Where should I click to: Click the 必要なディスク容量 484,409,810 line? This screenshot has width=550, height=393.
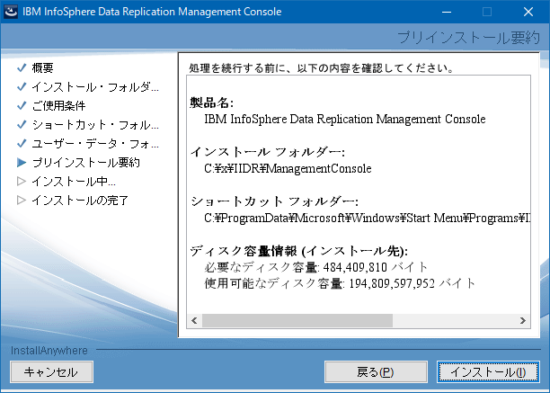[x=315, y=267]
